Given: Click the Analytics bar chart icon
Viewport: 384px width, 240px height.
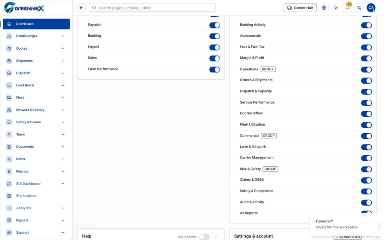Looking at the screenshot, I should point(9,208).
